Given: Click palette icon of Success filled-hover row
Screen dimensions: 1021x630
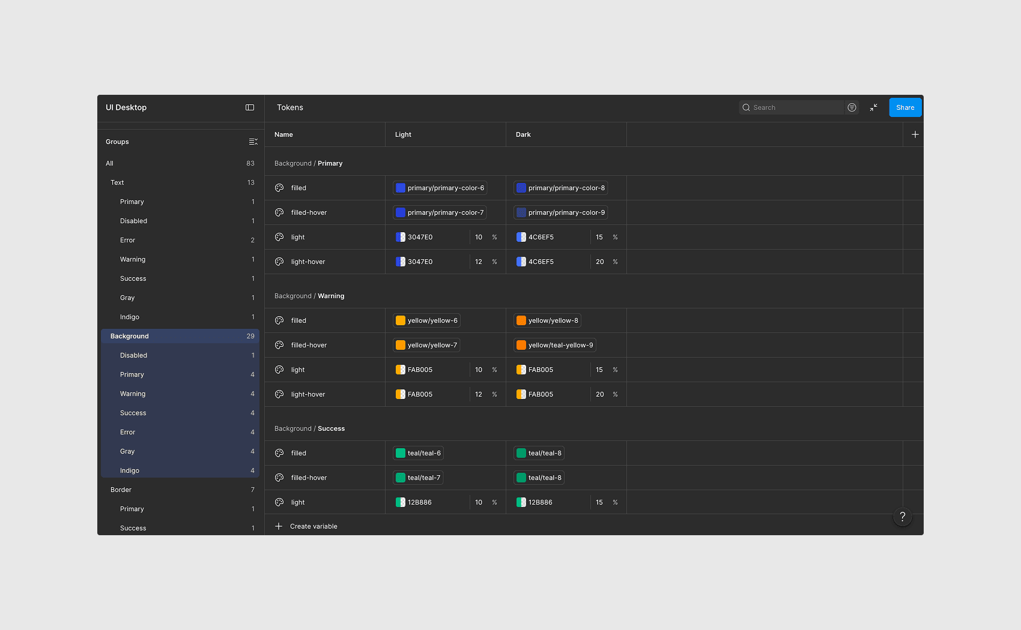Looking at the screenshot, I should coord(279,478).
